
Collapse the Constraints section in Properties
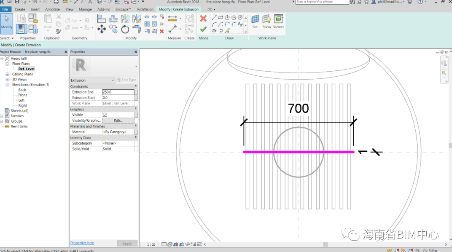136,86
